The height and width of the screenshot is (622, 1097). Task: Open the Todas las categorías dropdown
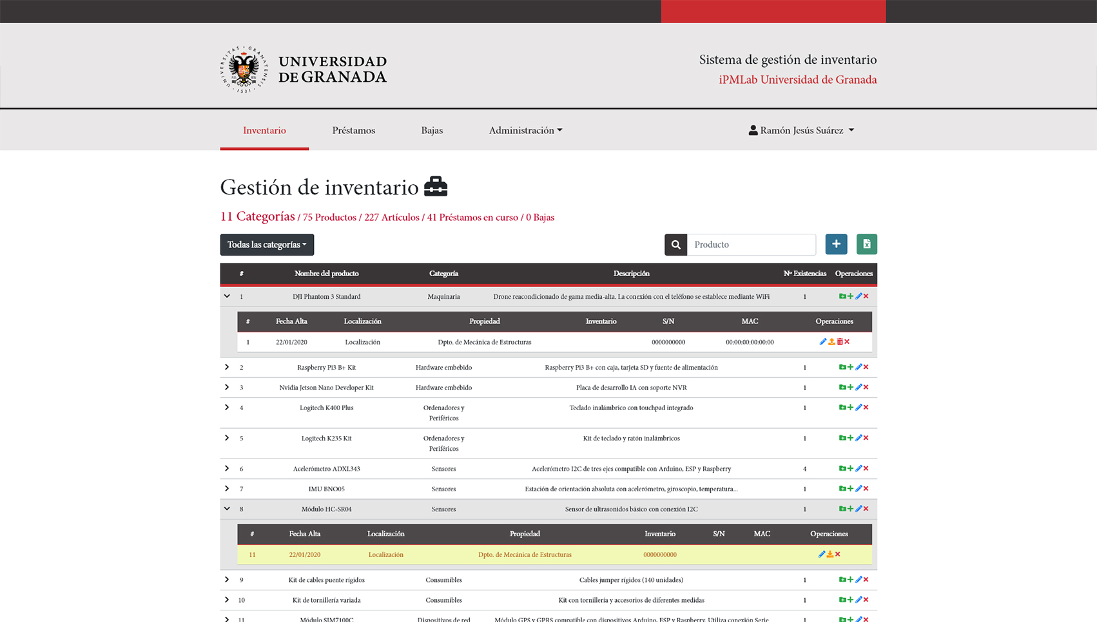266,245
